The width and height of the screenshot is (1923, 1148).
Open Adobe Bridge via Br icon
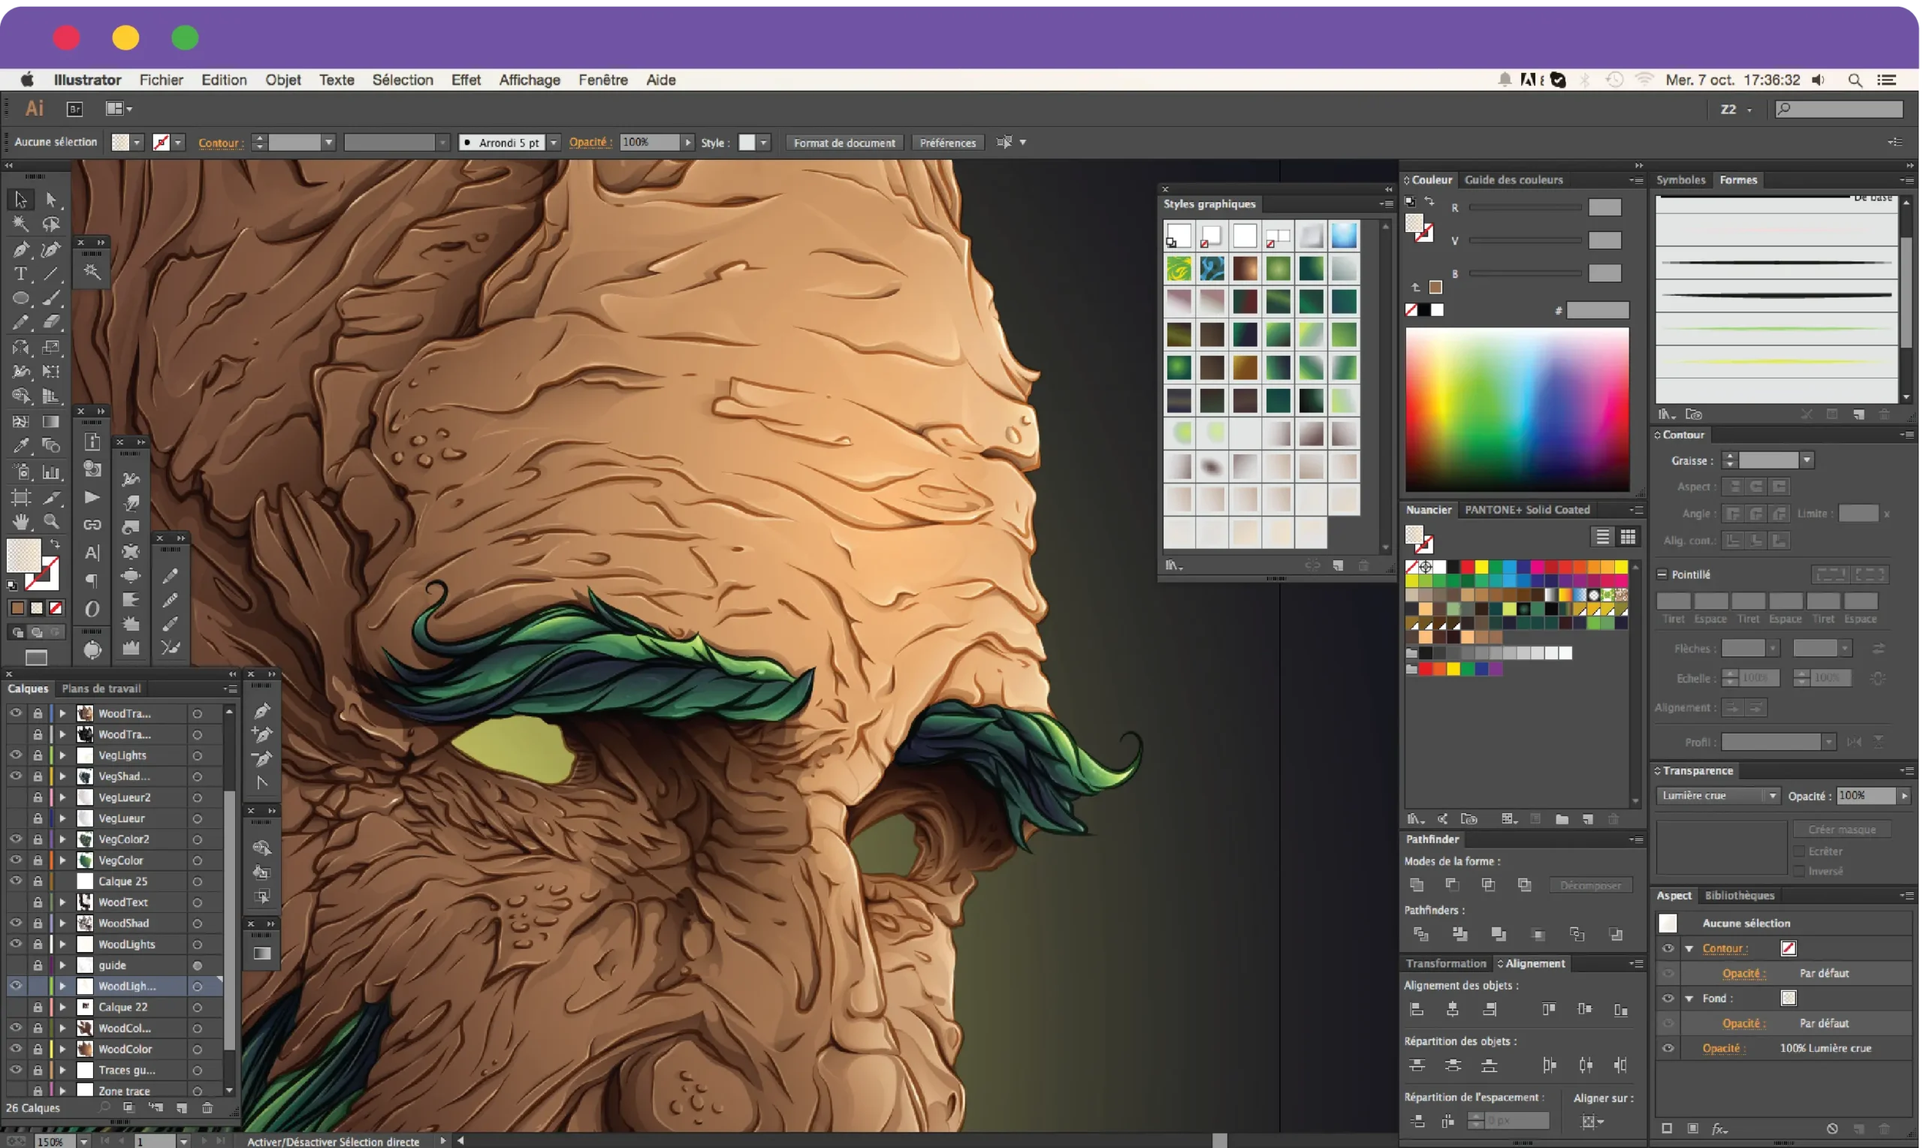point(75,109)
